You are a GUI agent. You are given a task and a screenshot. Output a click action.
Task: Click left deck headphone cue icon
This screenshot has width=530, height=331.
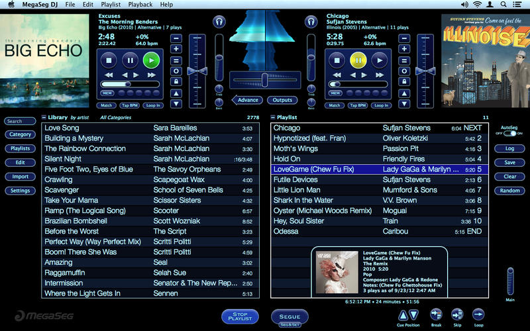[219, 21]
